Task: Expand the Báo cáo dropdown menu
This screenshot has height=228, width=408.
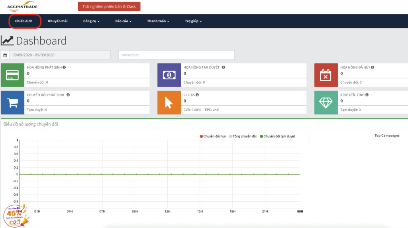Action: [124, 21]
